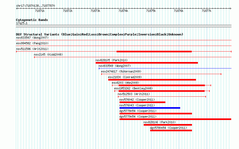Open variant dgv5778n54 (Cooper2011) label

click(x=138, y=111)
